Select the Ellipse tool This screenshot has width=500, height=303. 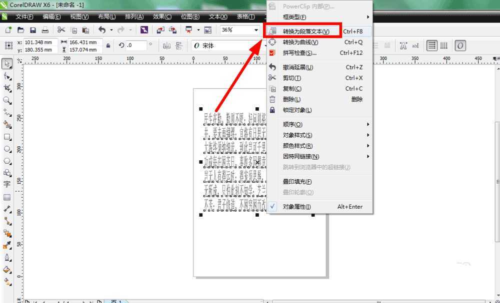pyautogui.click(x=7, y=148)
